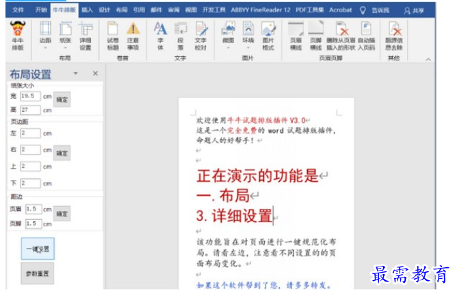Open the 布局设置 pane options arrow
This screenshot has width=455, height=296.
[76, 73]
